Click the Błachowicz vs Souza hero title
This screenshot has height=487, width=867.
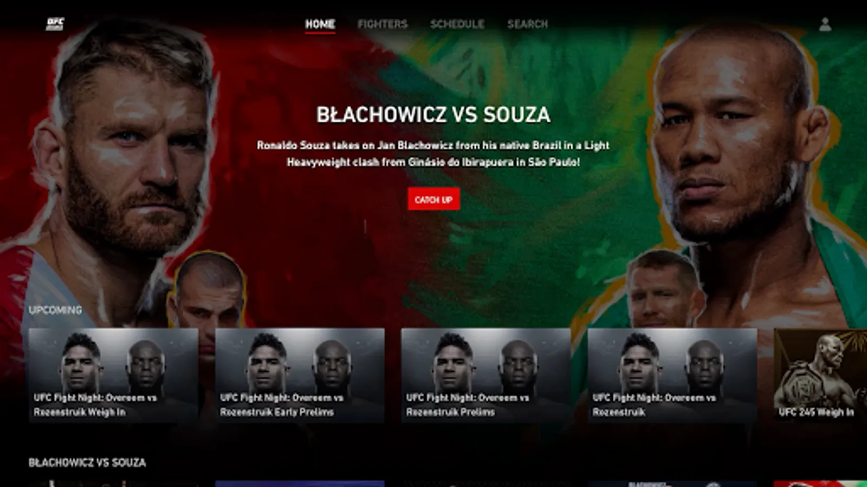click(x=433, y=115)
